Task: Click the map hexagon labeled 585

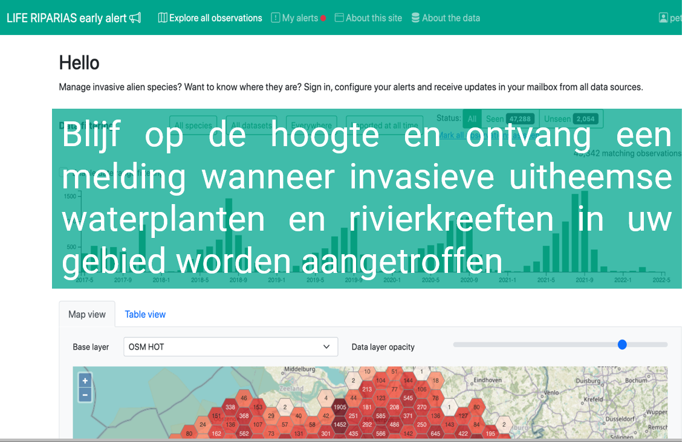Action: coord(381,415)
